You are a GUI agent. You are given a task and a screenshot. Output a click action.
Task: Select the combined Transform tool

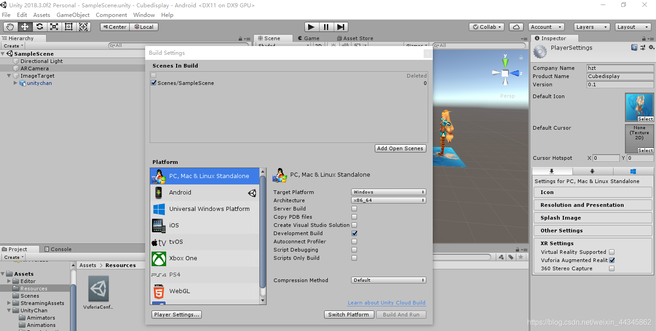tap(84, 27)
